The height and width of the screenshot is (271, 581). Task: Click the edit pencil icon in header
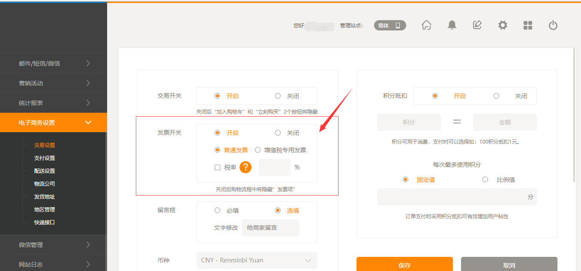tap(477, 25)
